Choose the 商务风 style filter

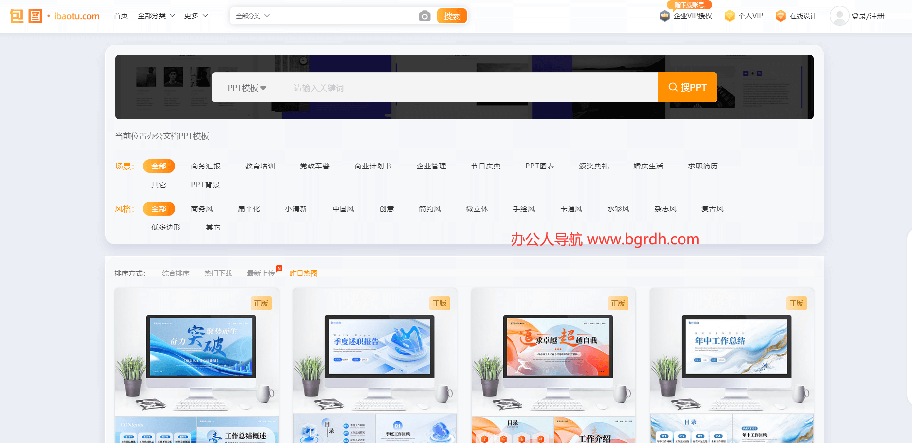pyautogui.click(x=202, y=209)
